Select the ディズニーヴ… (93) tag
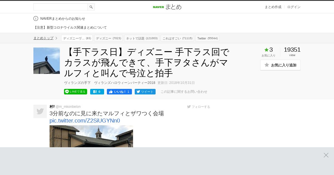This screenshot has width=334, height=175. [x=77, y=38]
